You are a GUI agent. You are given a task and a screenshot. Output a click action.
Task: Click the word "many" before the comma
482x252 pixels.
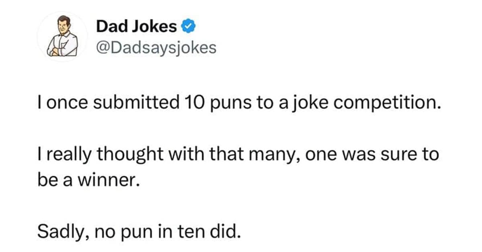278,154
